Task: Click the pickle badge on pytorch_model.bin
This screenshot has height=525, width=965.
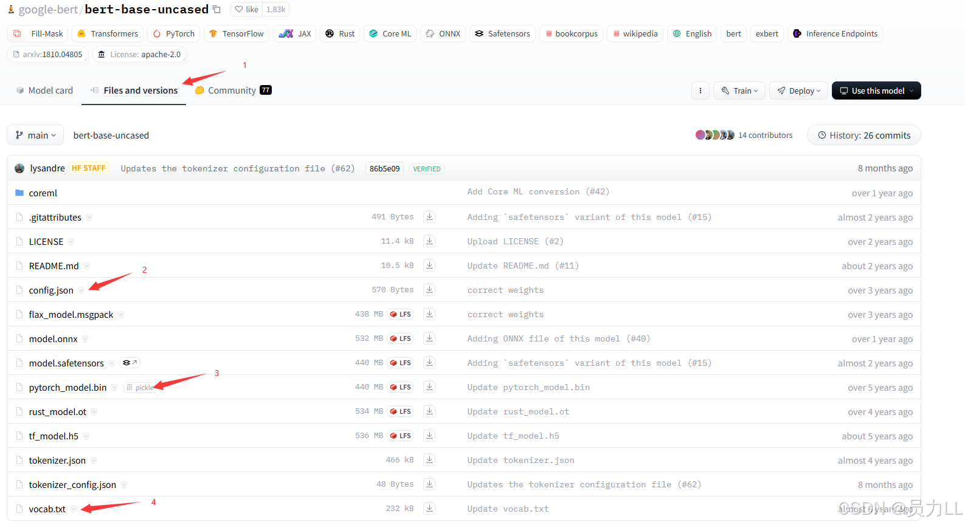Action: point(140,387)
